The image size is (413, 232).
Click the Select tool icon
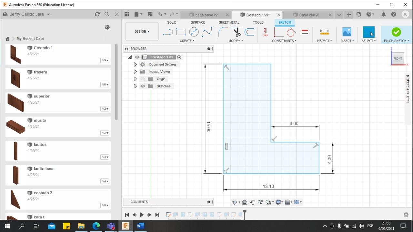coord(368,32)
